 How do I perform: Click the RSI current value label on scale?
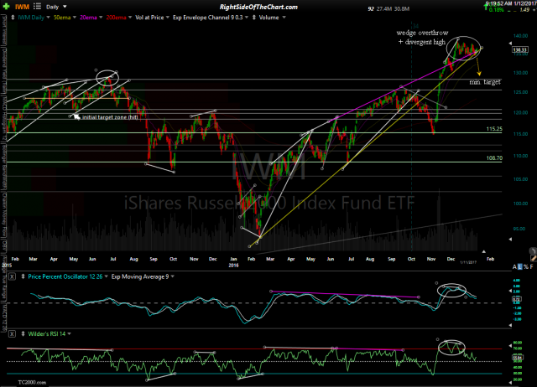pos(517,358)
